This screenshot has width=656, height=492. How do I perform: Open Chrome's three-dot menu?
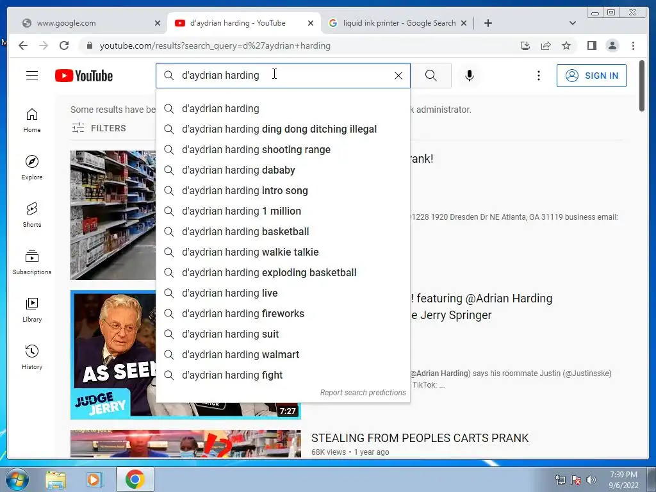coord(633,45)
